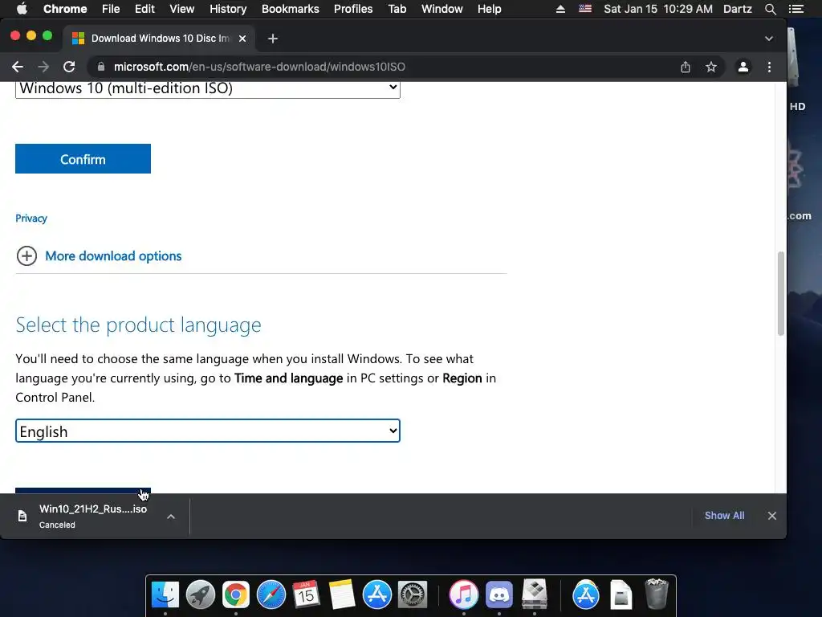
Task: Click the address bar URL
Action: click(x=259, y=67)
